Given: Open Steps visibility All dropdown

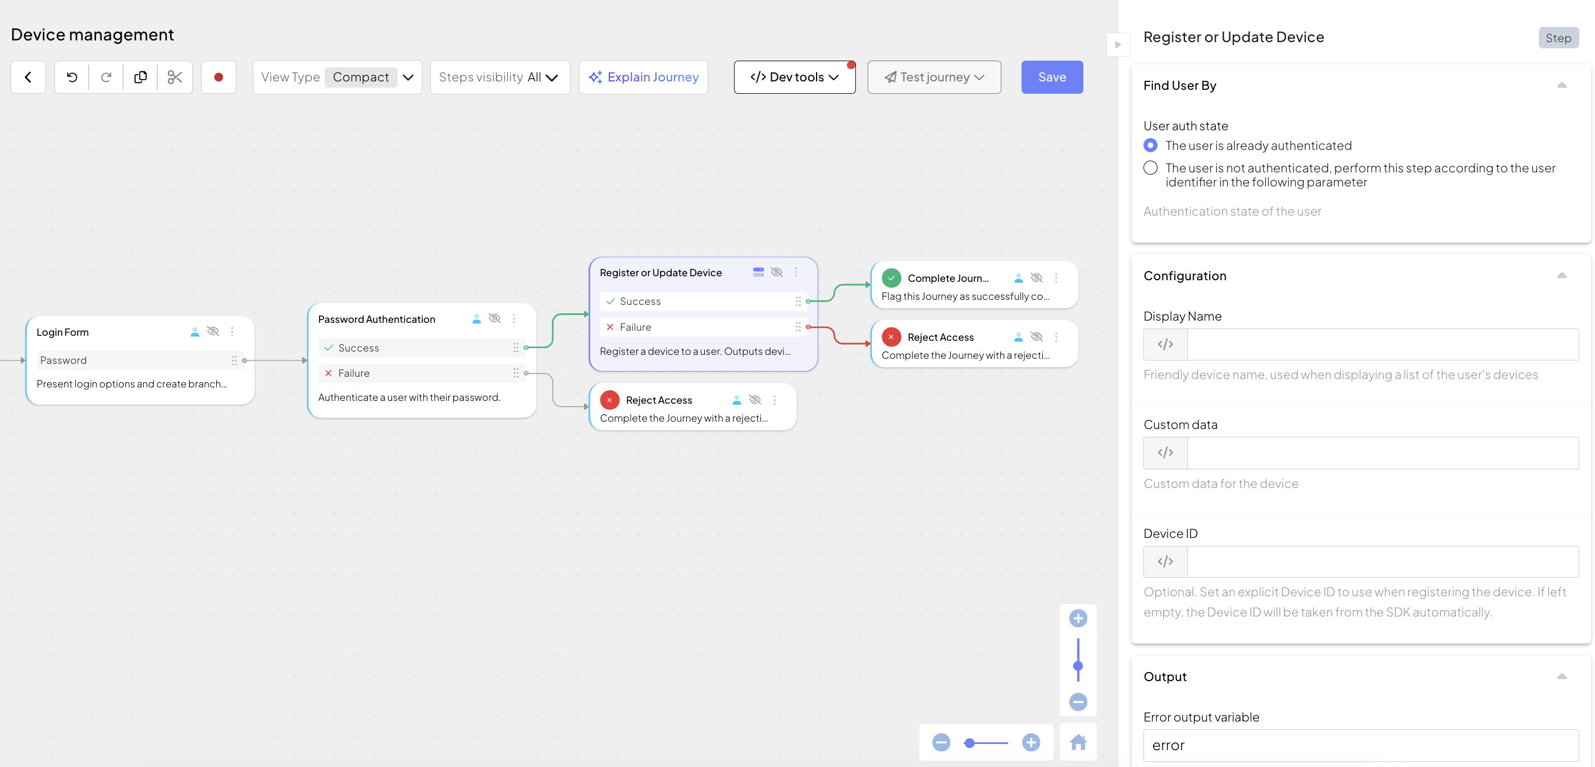Looking at the screenshot, I should (x=500, y=77).
